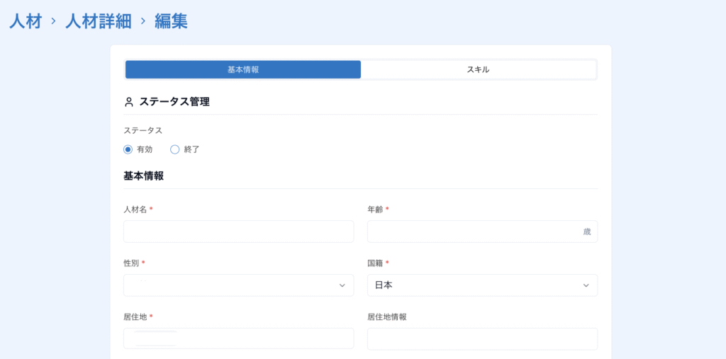Click 編集 in the breadcrumb
This screenshot has height=359, width=726.
pos(171,21)
